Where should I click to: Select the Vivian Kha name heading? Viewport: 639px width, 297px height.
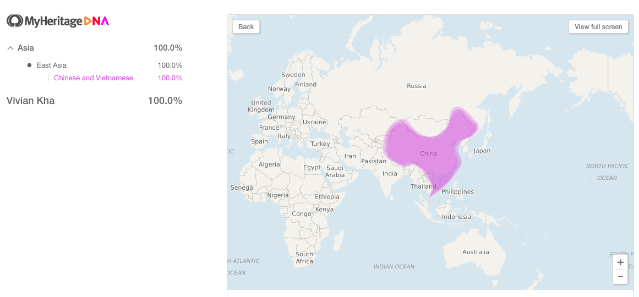(x=31, y=101)
